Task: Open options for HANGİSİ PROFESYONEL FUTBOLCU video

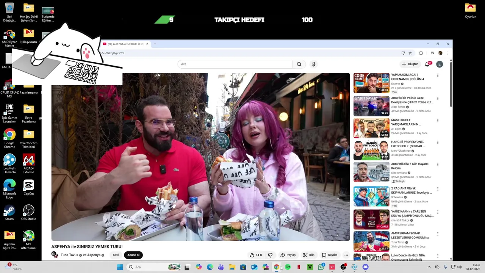Action: (438, 143)
